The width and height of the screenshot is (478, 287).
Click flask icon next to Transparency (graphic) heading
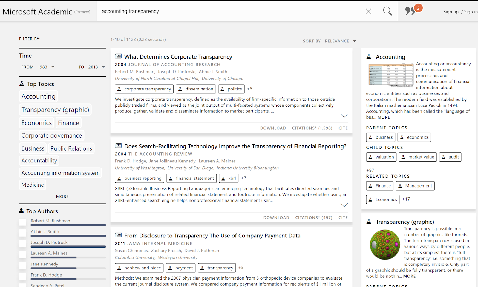pyautogui.click(x=369, y=221)
